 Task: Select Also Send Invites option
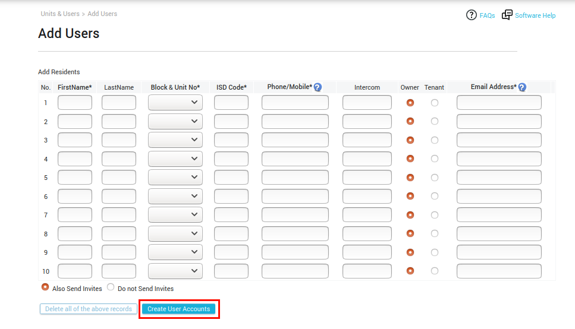pos(45,287)
